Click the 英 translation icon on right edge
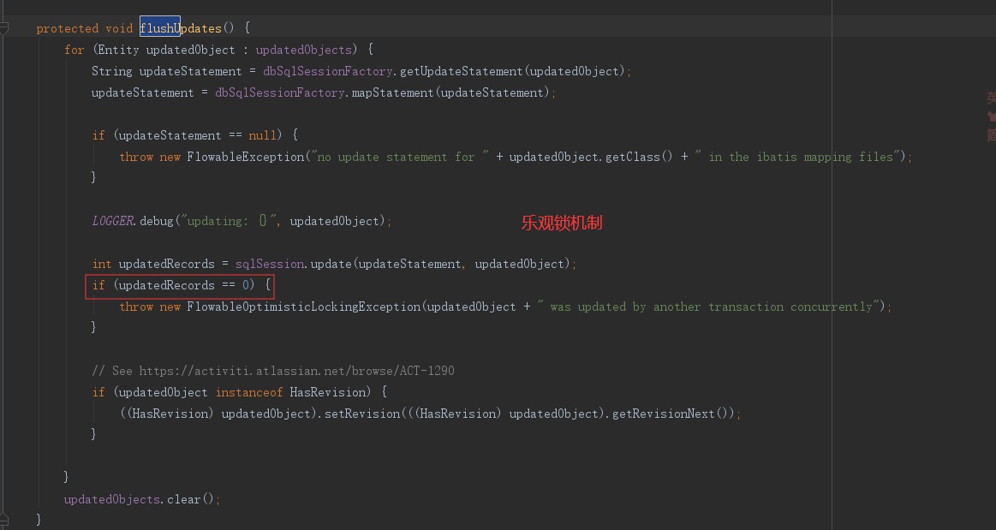996x530 pixels. click(990, 97)
